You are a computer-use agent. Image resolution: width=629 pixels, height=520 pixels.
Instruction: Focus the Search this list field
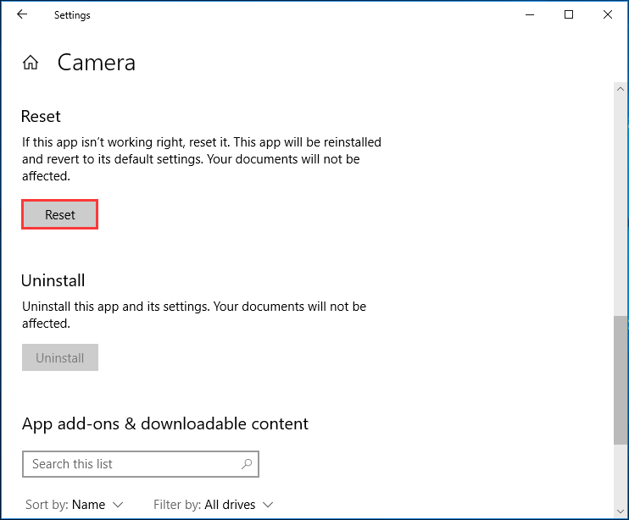(141, 464)
